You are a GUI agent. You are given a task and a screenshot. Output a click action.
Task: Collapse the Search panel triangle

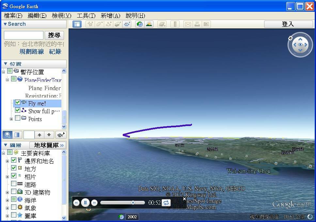coord(5,24)
